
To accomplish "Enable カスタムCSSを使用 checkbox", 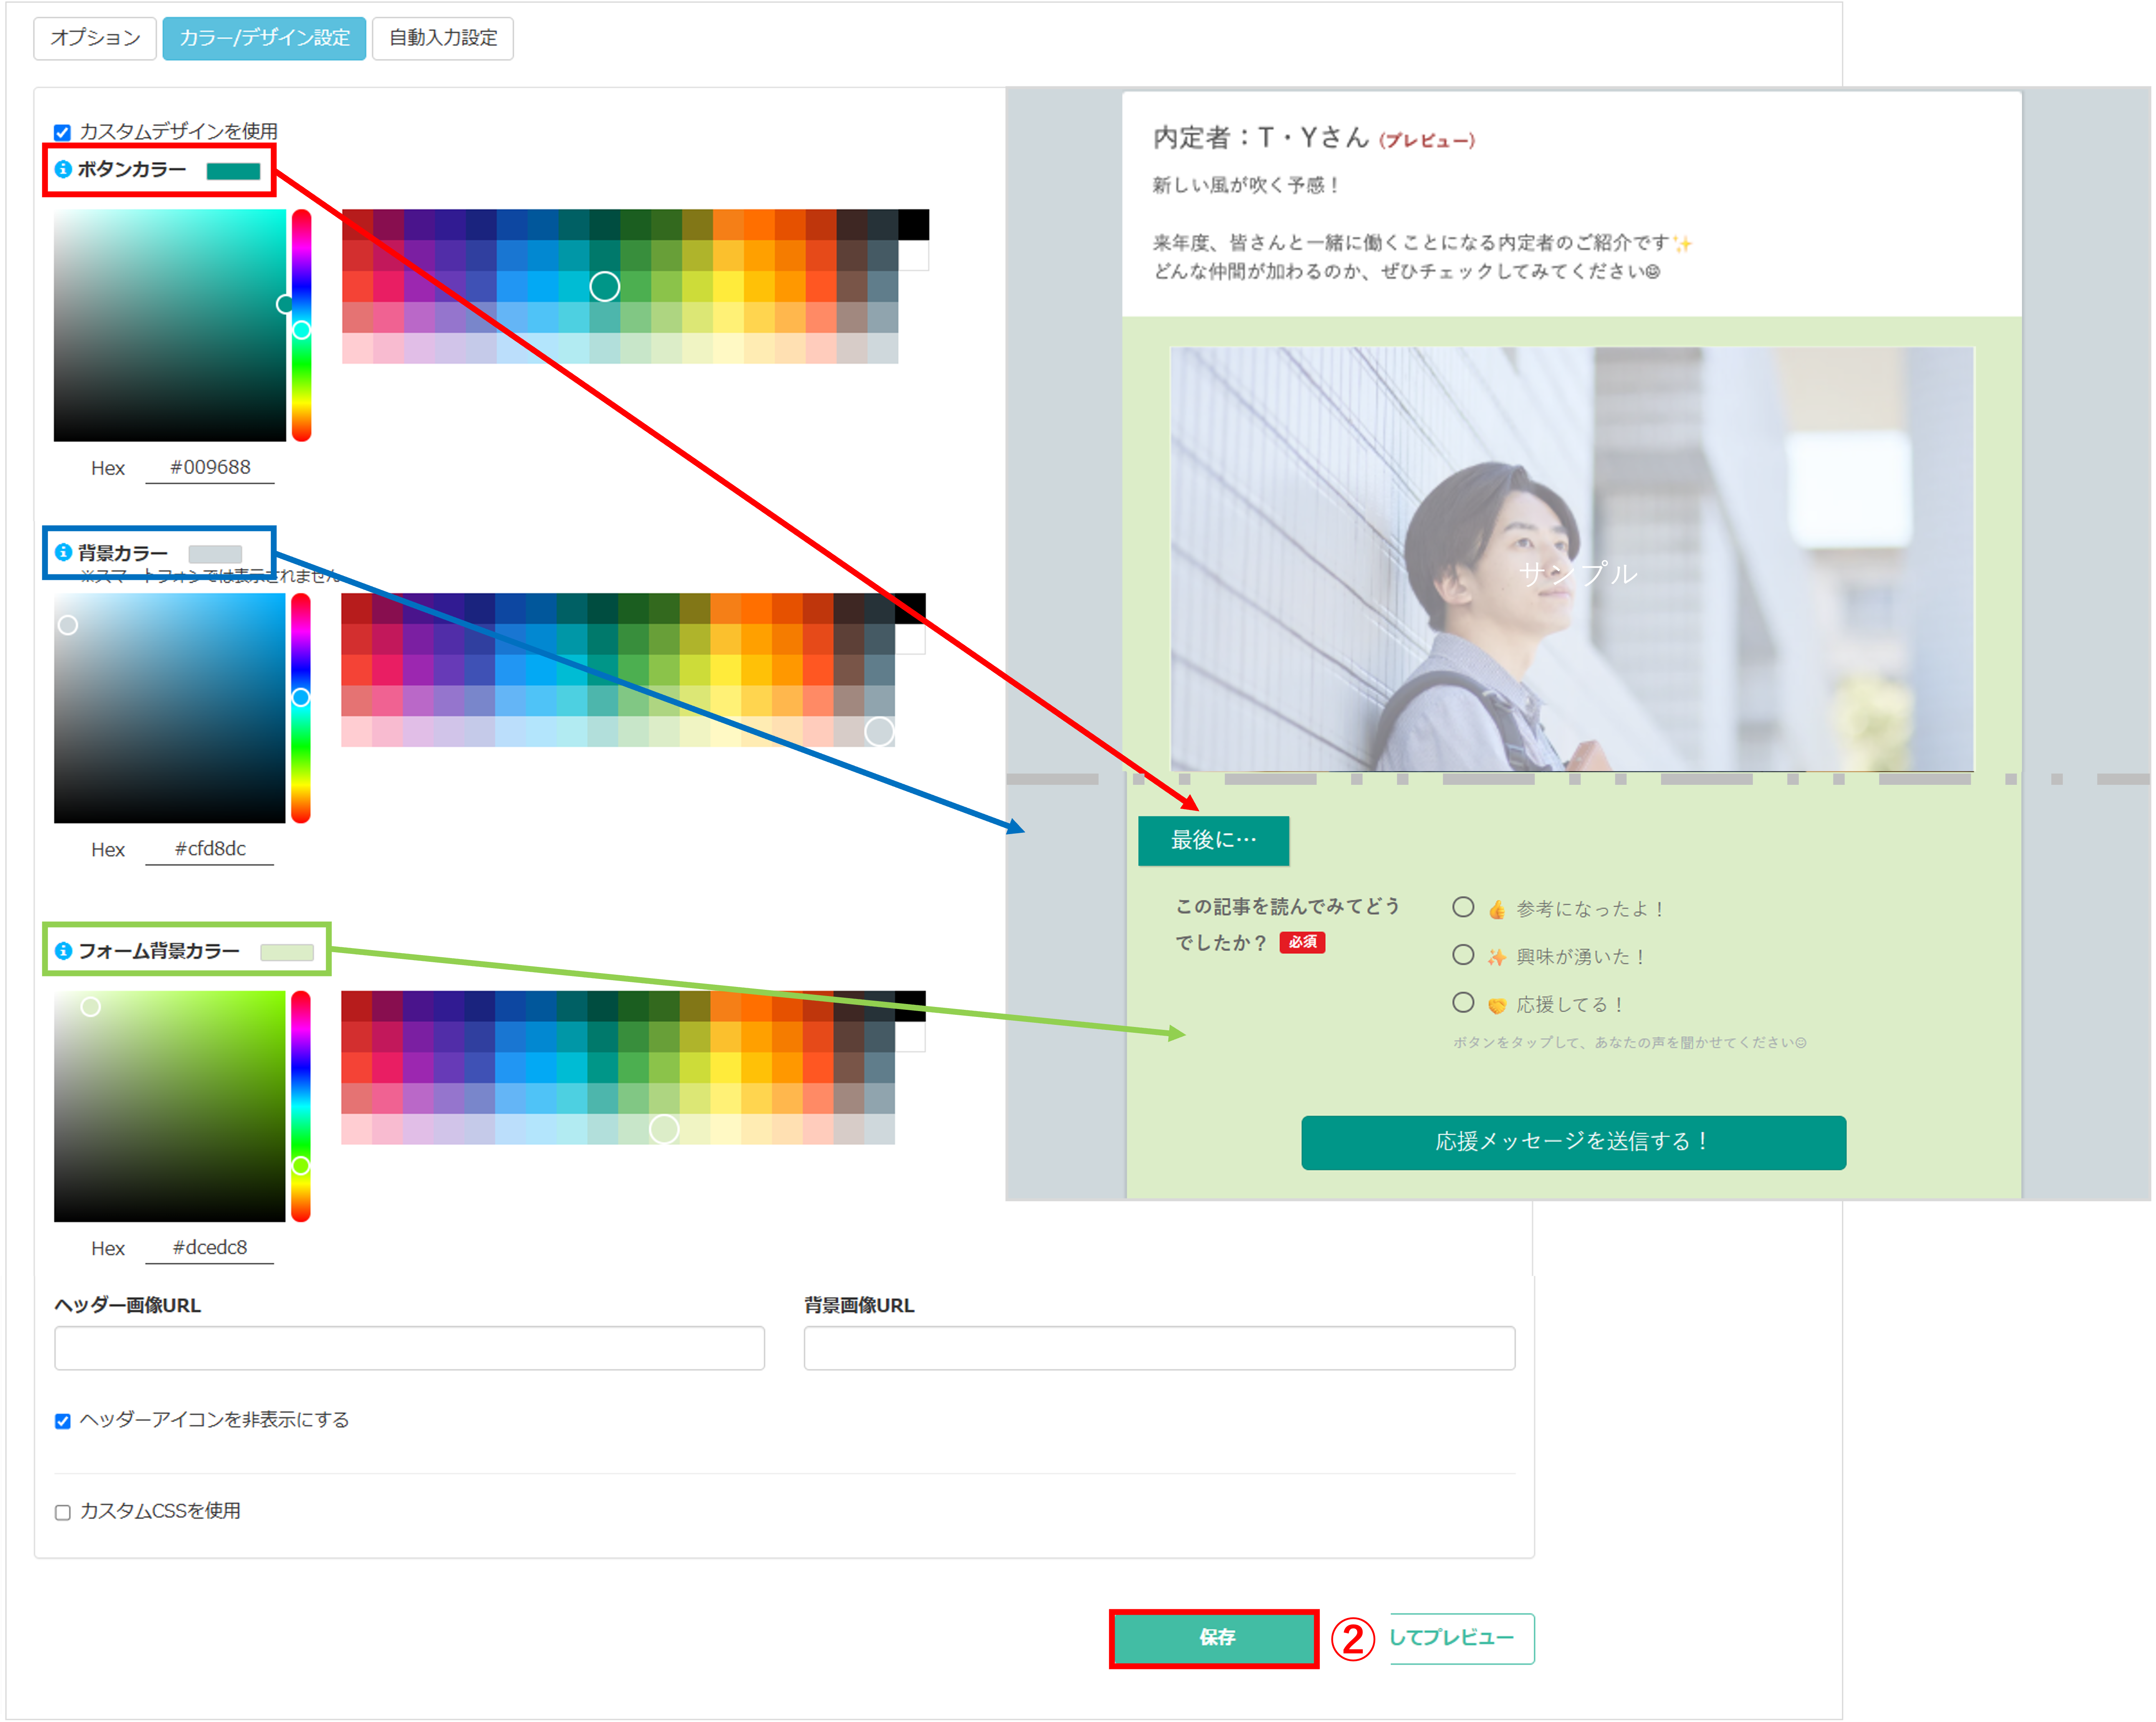I will click(x=63, y=1512).
